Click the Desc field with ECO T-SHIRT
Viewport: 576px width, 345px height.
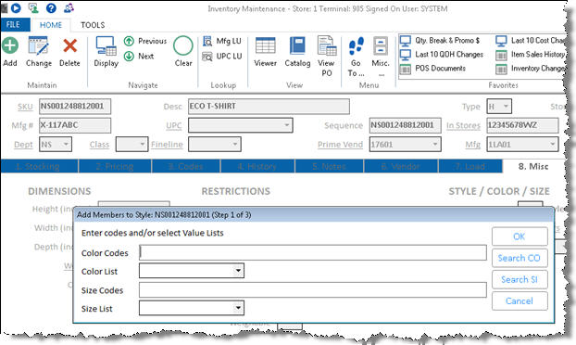[x=269, y=107]
